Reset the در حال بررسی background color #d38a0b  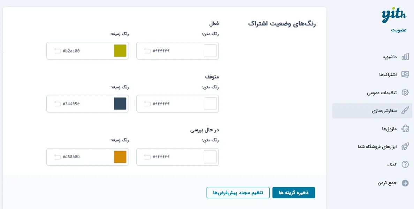point(58,157)
